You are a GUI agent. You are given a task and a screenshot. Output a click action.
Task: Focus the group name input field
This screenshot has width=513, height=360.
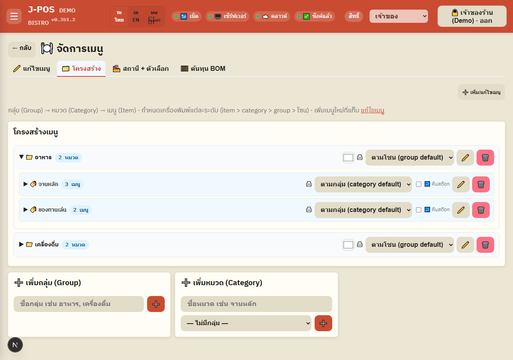79,304
